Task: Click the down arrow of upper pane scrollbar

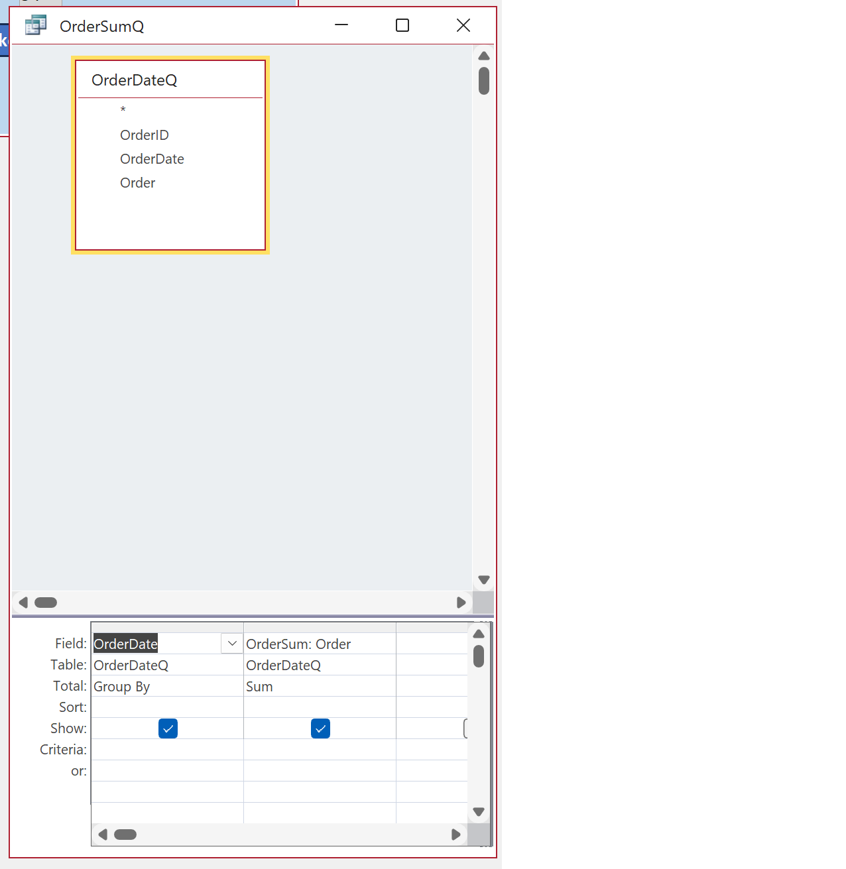Action: pyautogui.click(x=484, y=579)
